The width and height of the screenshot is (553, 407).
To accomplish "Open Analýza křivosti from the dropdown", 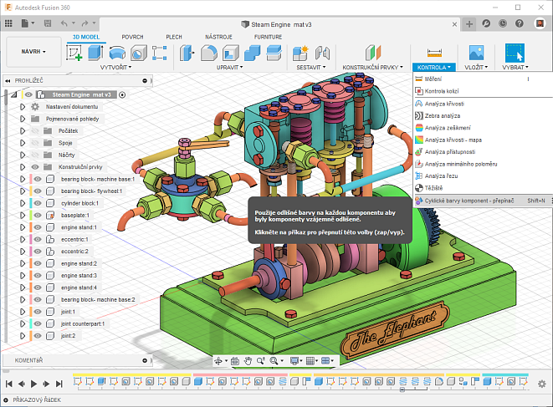I will pyautogui.click(x=444, y=103).
